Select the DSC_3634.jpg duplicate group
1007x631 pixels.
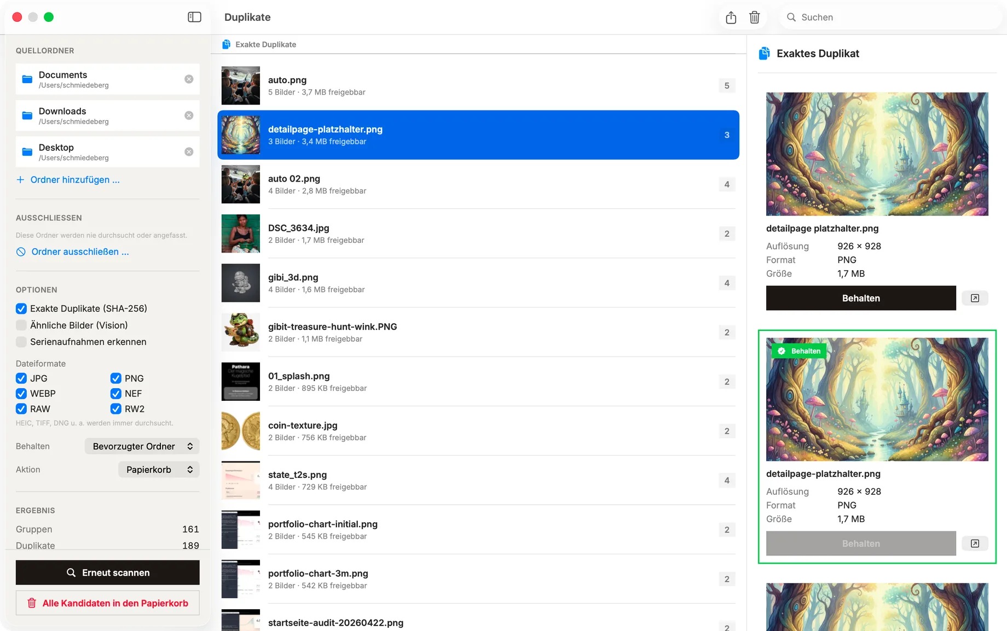click(478, 233)
